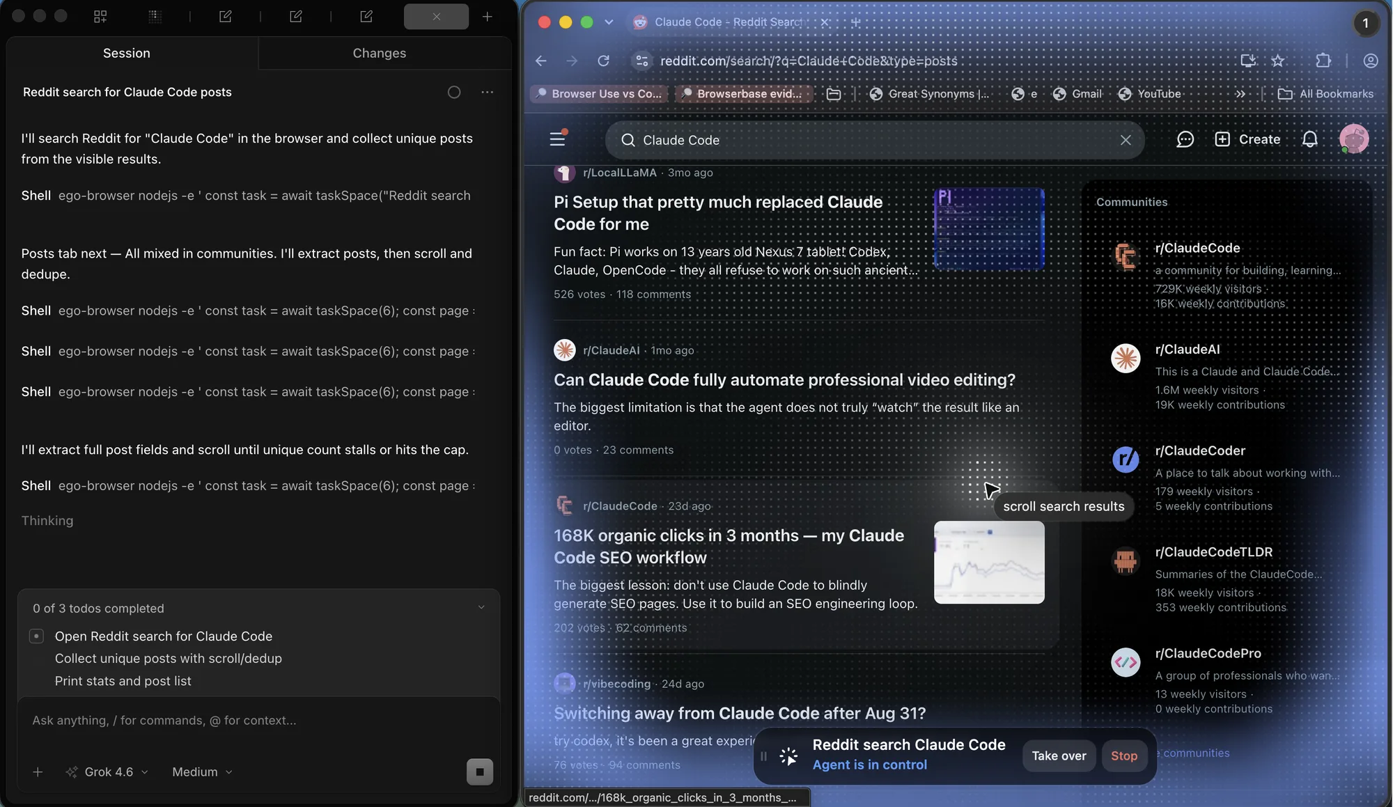
Task: Show more bookmarks overflow chevron
Action: pyautogui.click(x=1240, y=94)
